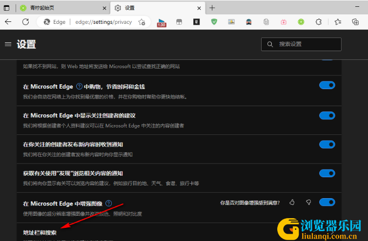Toggle creator new content notifications switch
Viewport: 368px width, 241px height.
[327, 144]
